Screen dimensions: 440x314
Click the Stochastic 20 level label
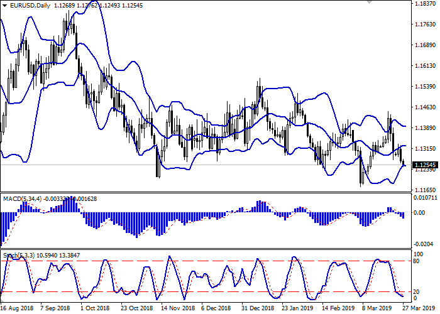(416, 292)
